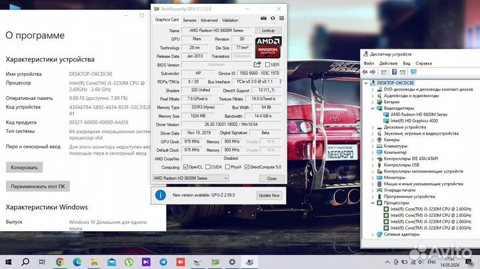Open the Действие menu in Device Manager
This screenshot has width=480, height=269.
388,63
